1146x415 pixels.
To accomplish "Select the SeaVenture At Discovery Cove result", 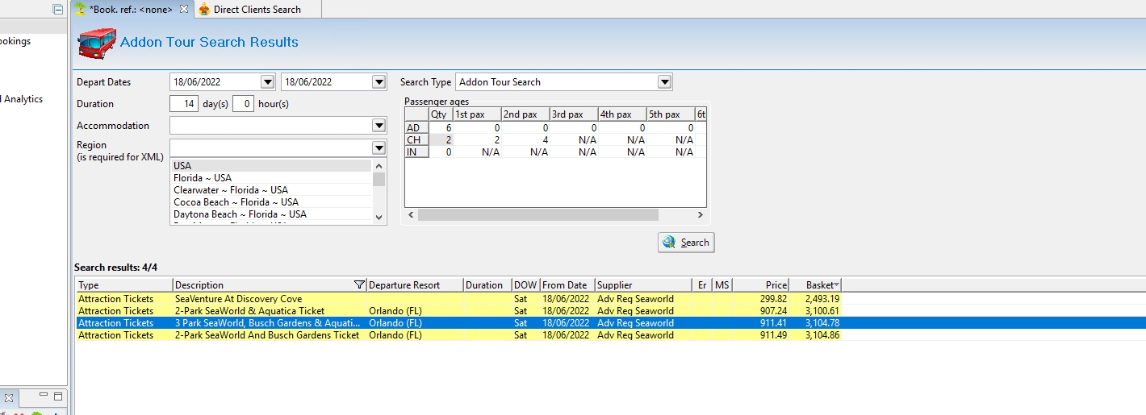I will pyautogui.click(x=238, y=299).
